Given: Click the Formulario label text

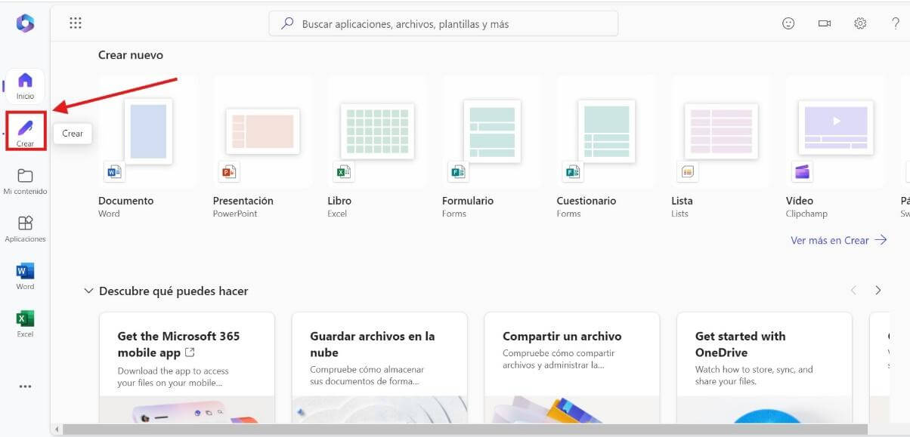Looking at the screenshot, I should (x=468, y=201).
